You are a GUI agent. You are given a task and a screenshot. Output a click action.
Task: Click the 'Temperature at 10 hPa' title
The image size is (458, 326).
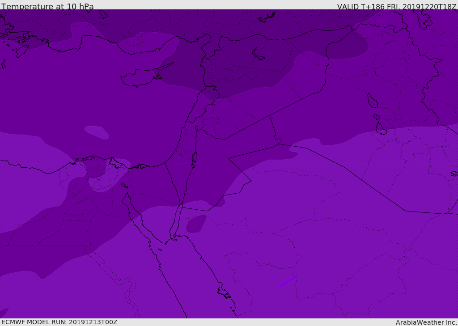tap(47, 6)
